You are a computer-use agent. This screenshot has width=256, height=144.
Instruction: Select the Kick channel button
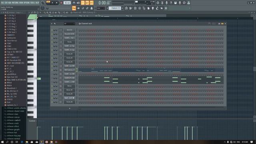[69, 30]
